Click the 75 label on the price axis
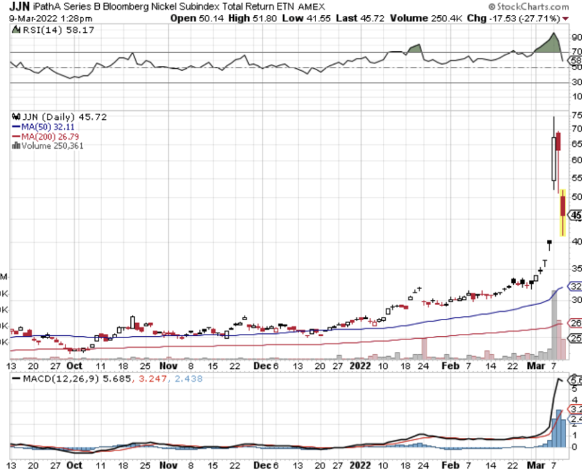Viewport: 582px width, 471px height. click(576, 116)
